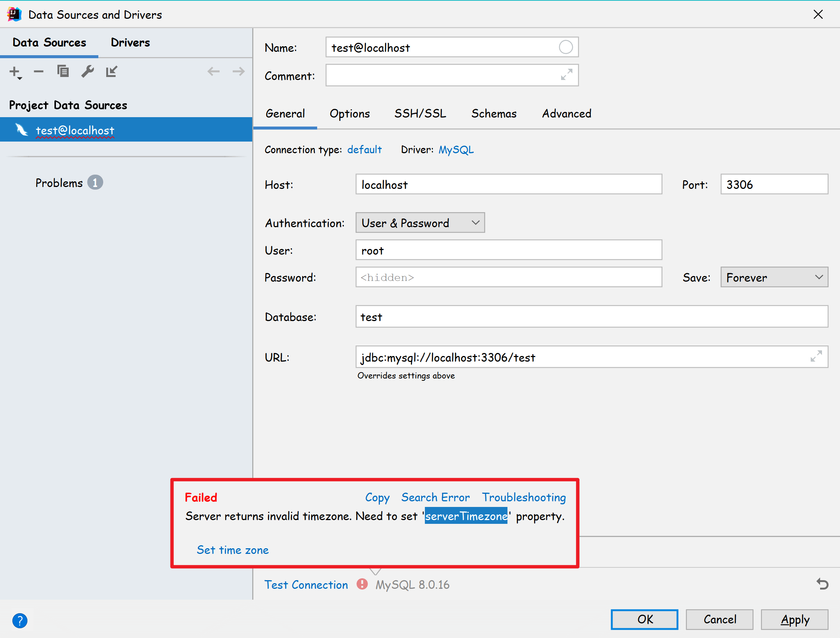
Task: Click the Set time zone link
Action: 232,550
